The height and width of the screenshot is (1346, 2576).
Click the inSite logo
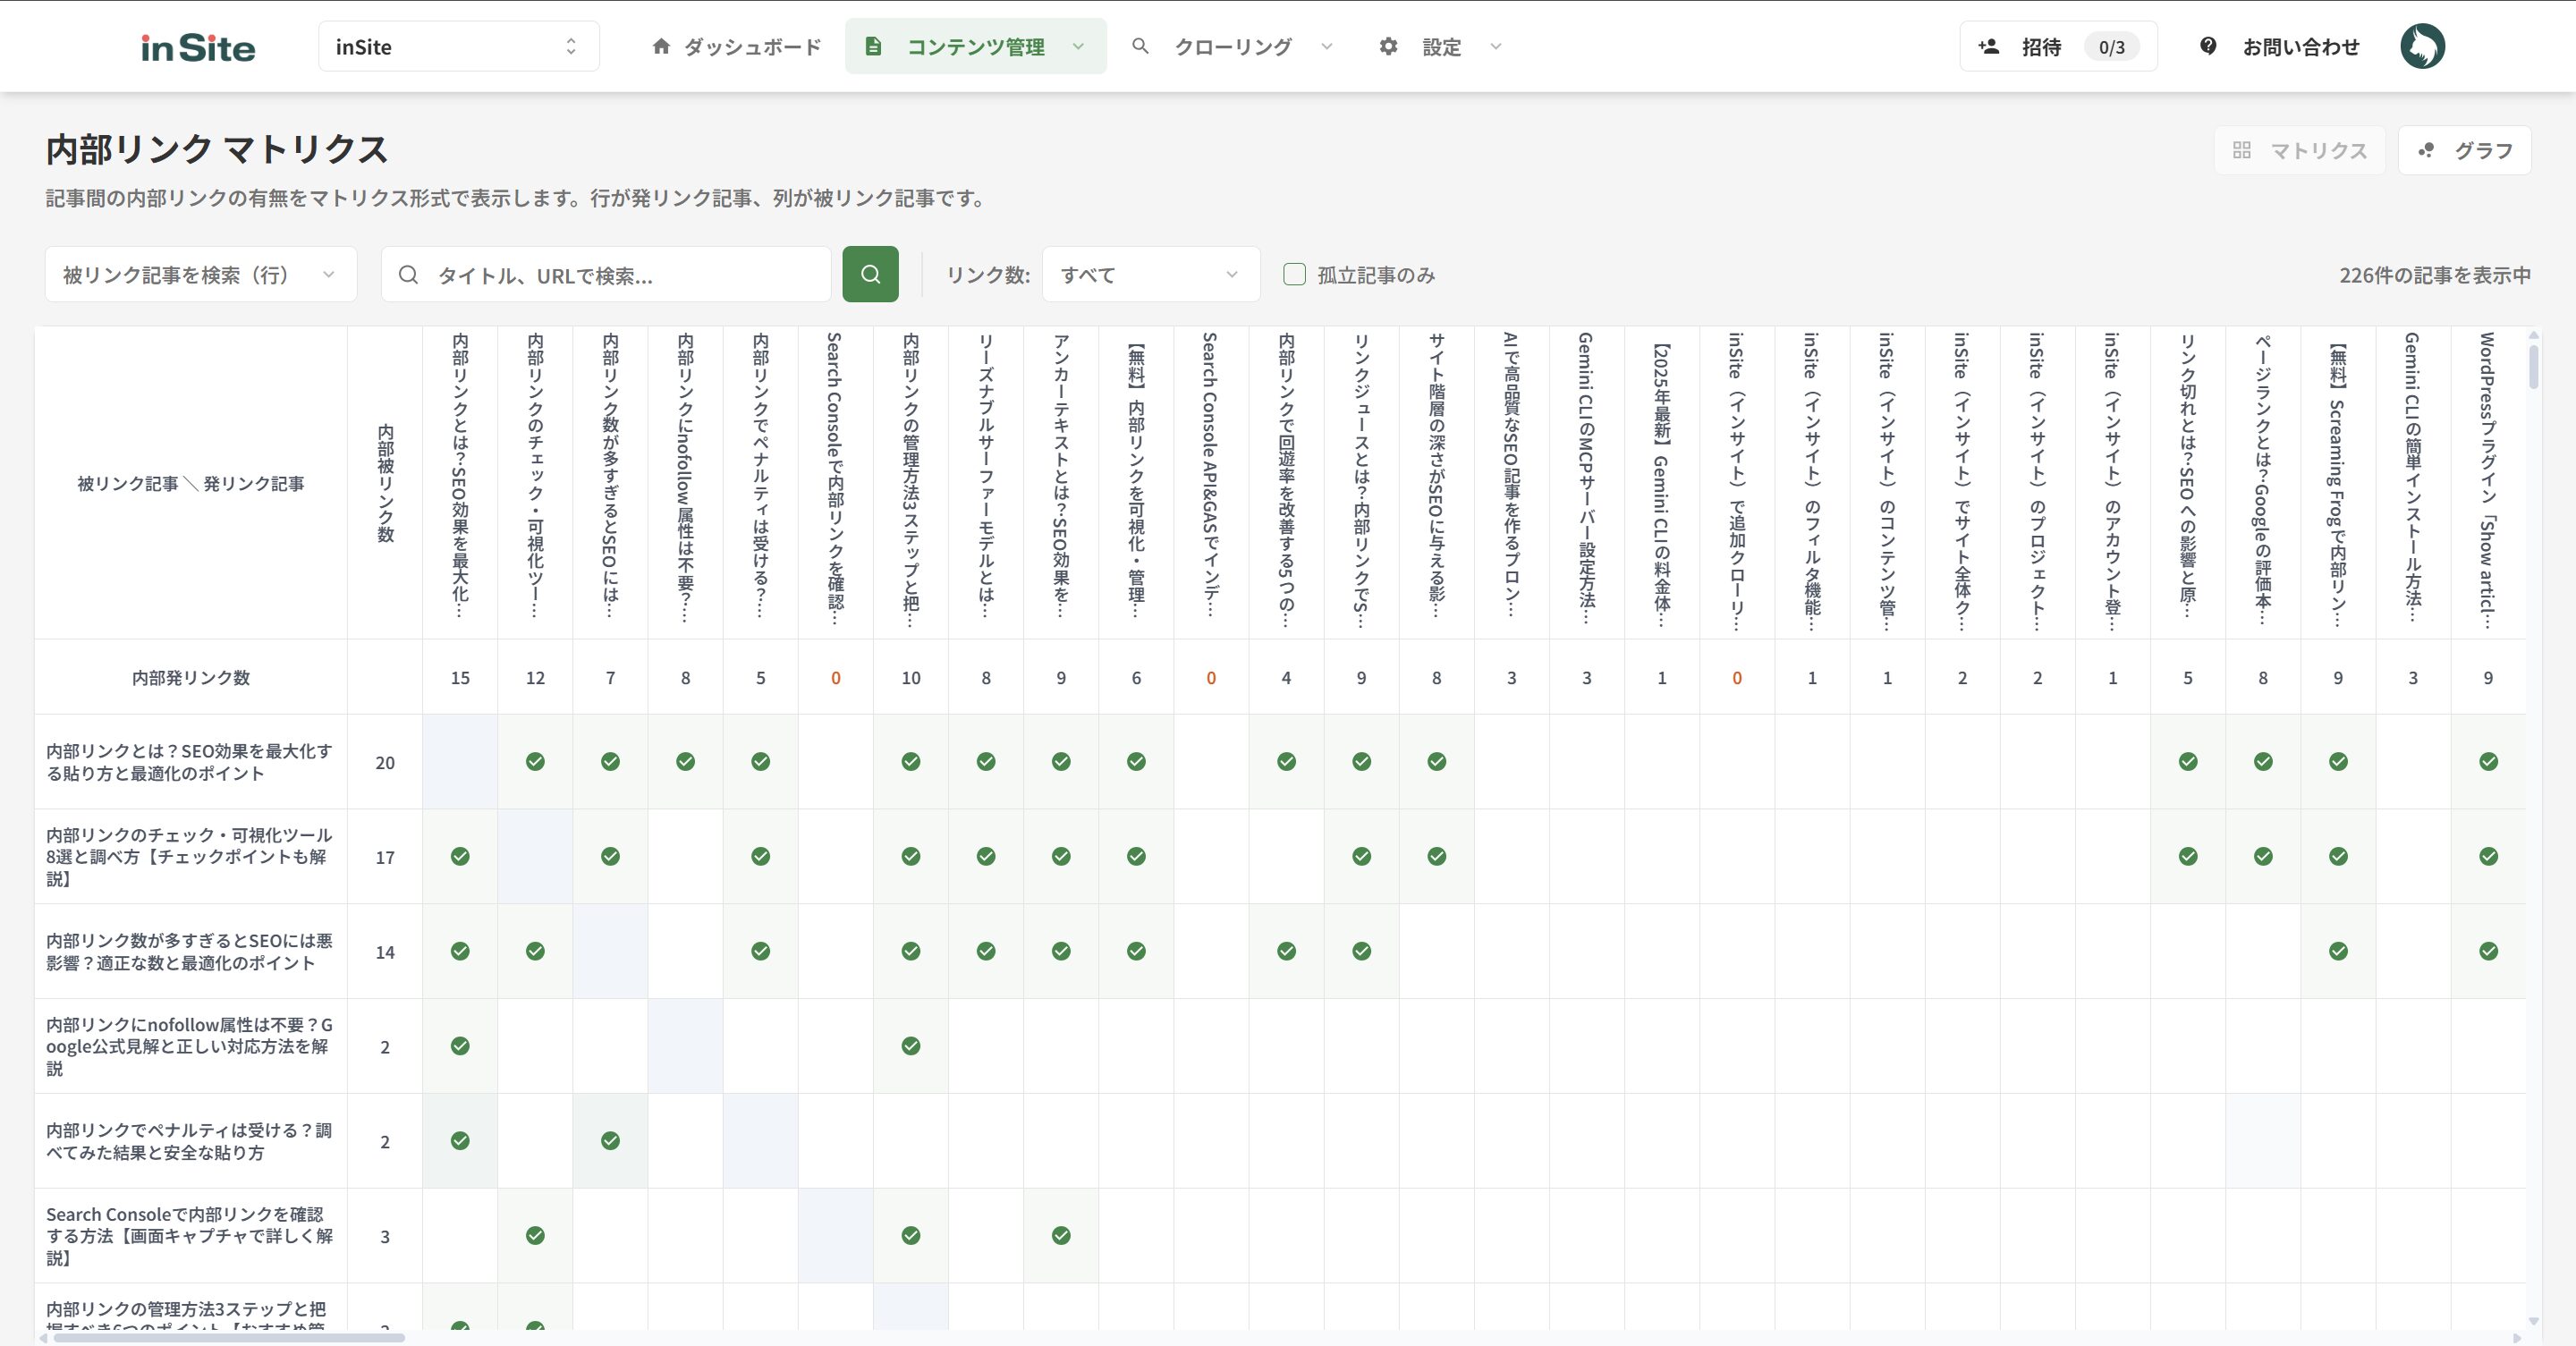(198, 47)
